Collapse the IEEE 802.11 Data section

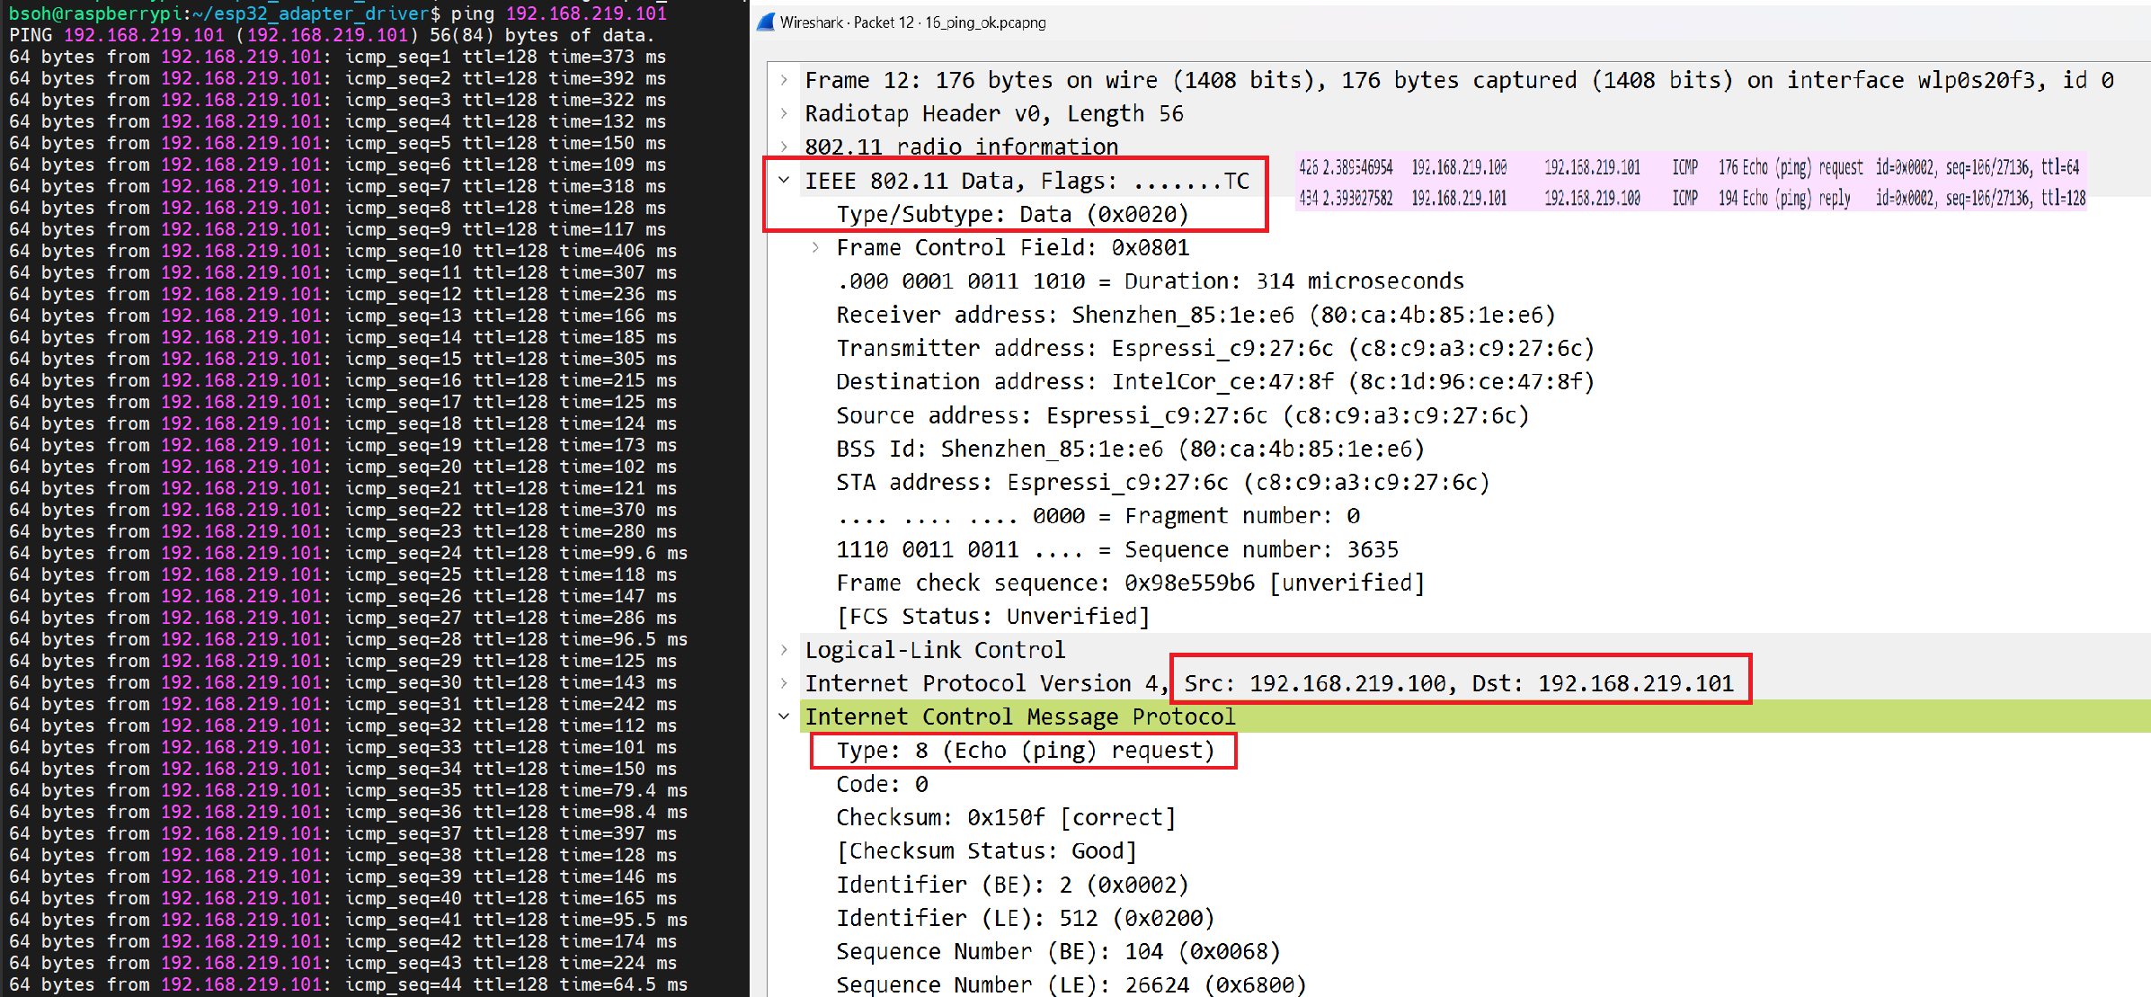[782, 180]
